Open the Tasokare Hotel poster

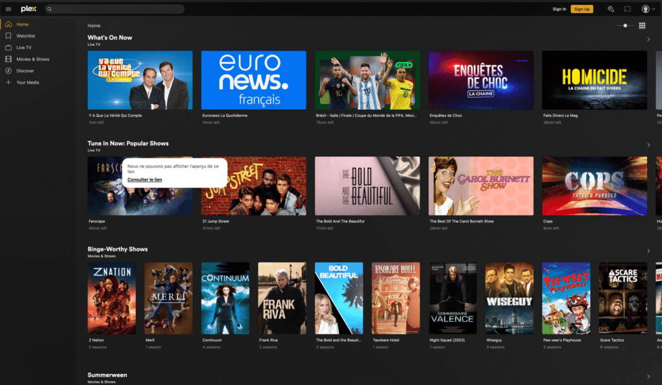pyautogui.click(x=396, y=298)
